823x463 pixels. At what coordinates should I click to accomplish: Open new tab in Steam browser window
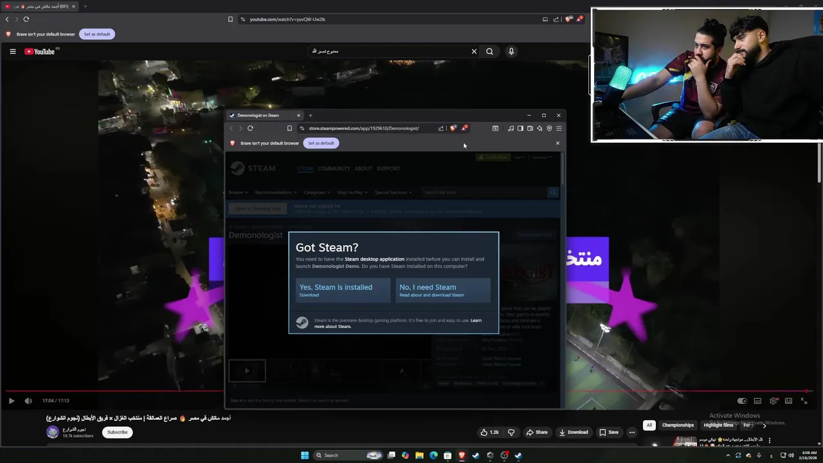(310, 115)
